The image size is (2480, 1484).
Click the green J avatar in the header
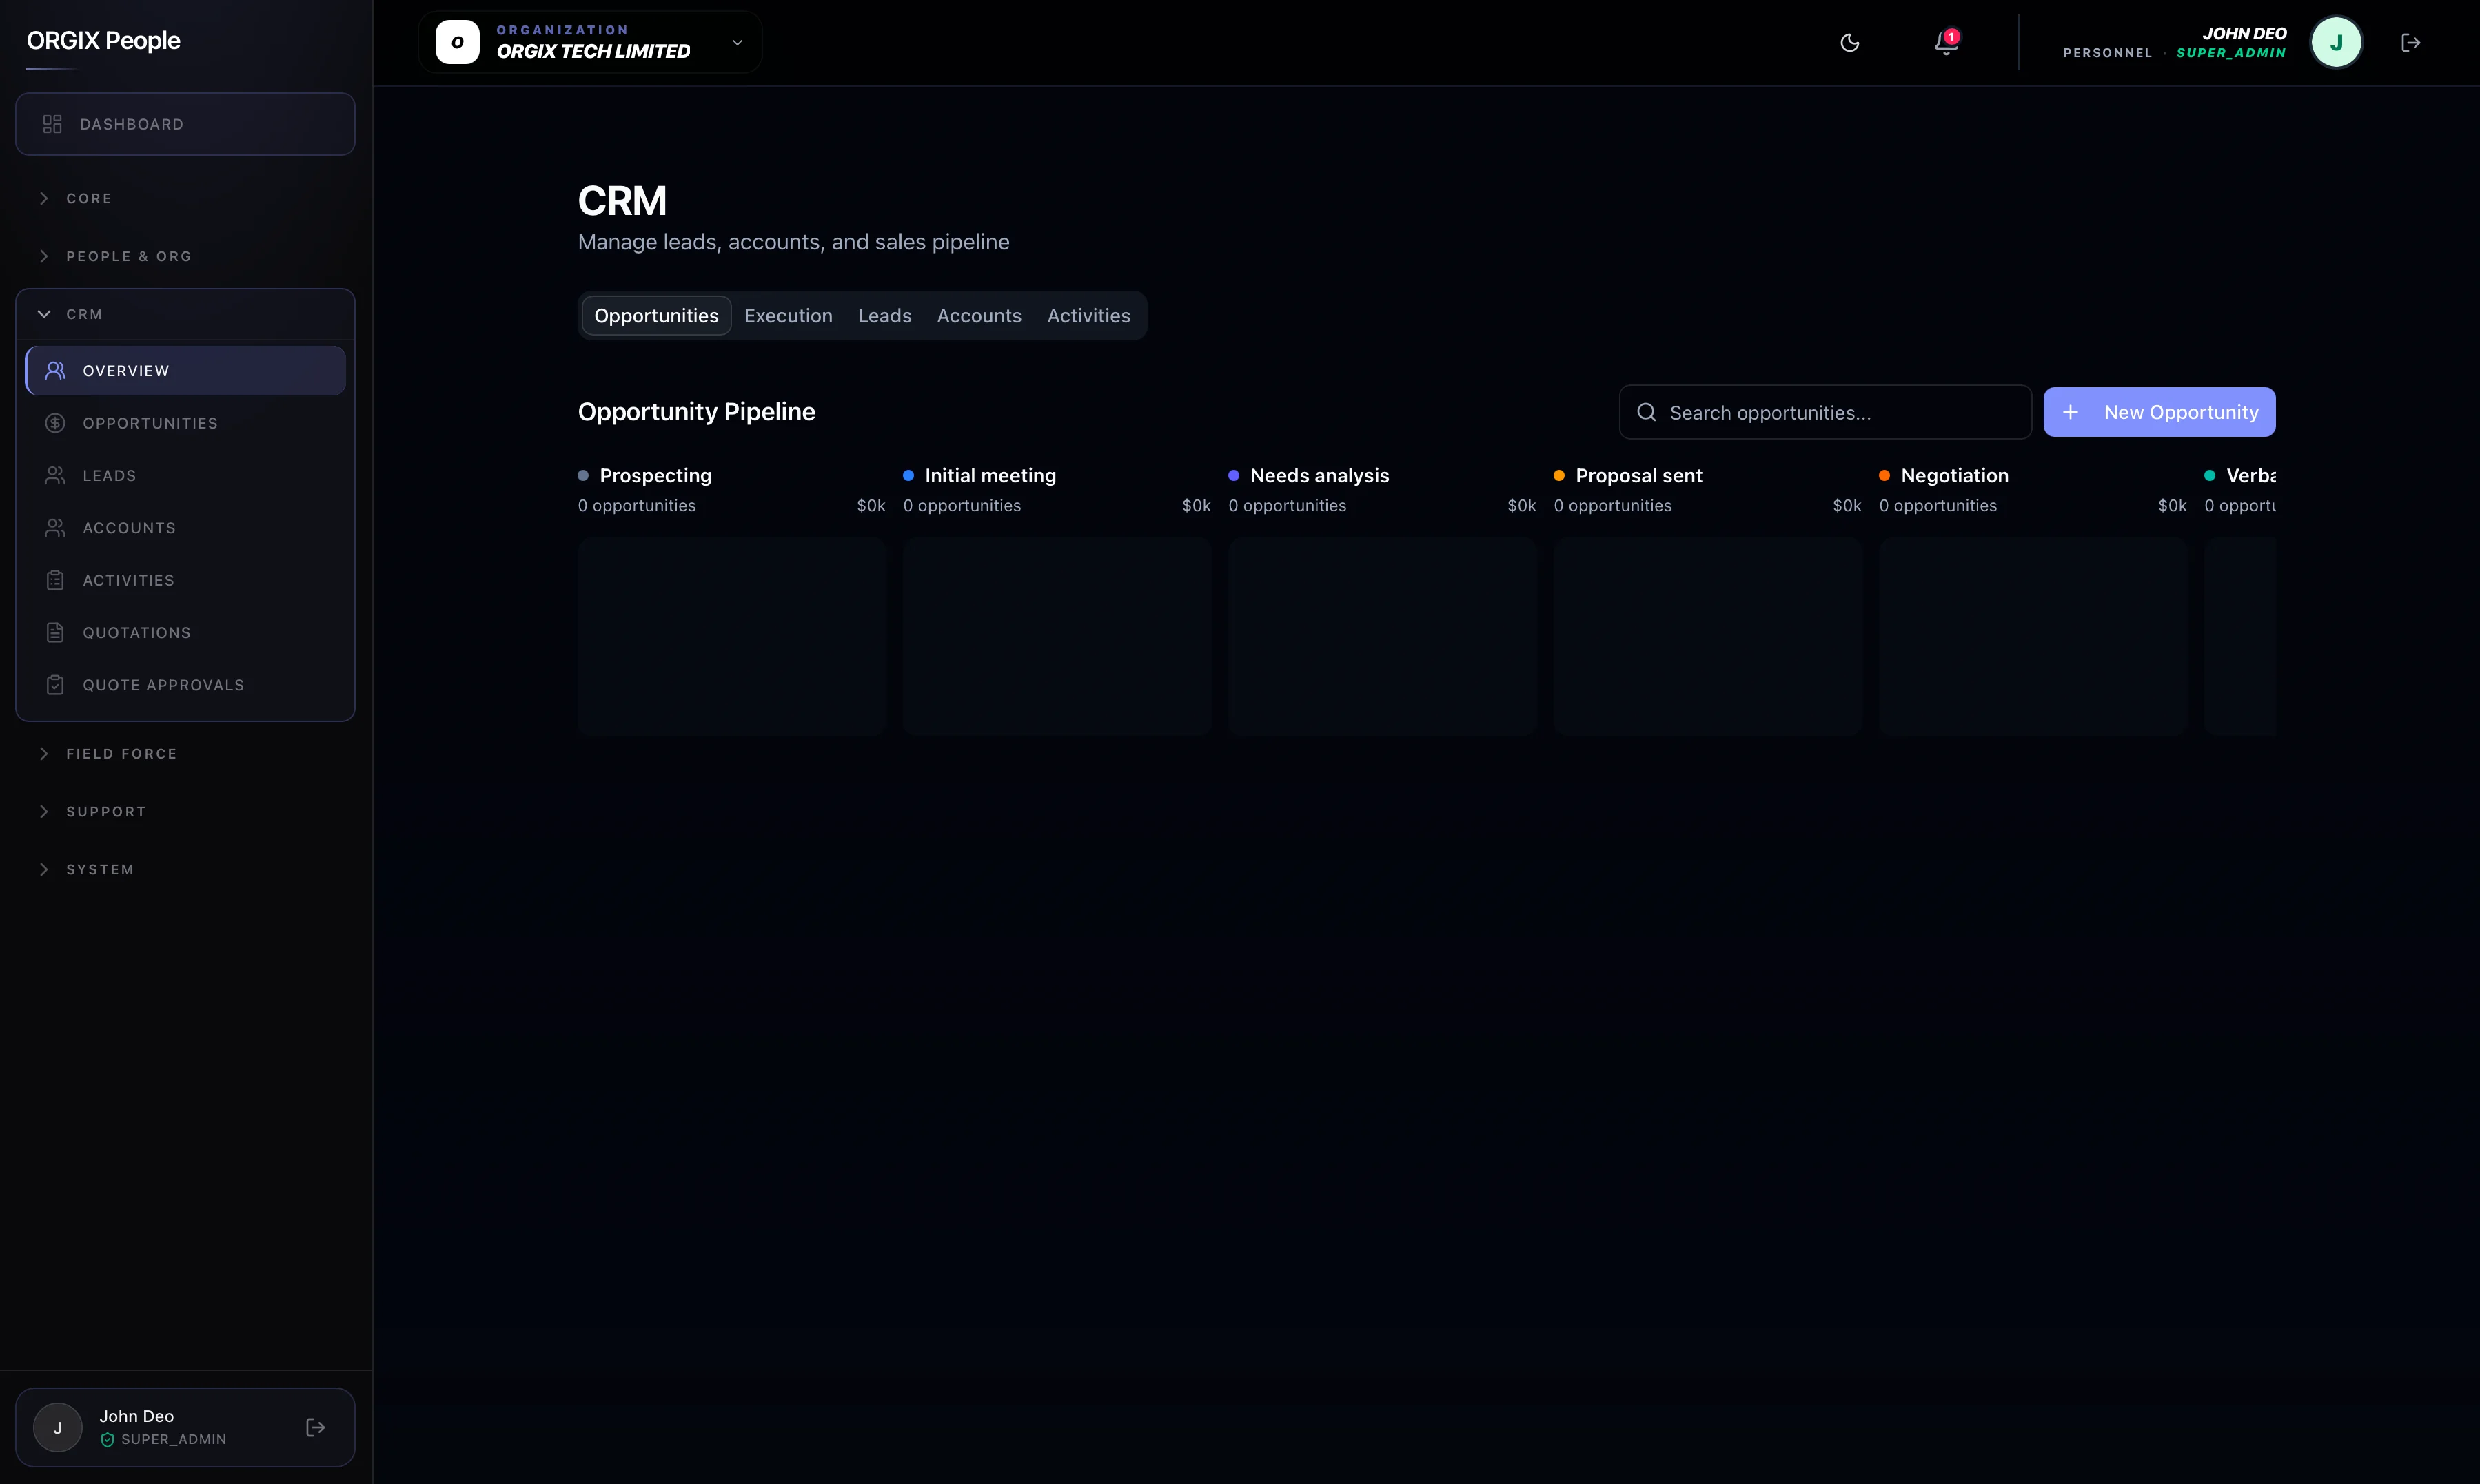click(x=2336, y=43)
